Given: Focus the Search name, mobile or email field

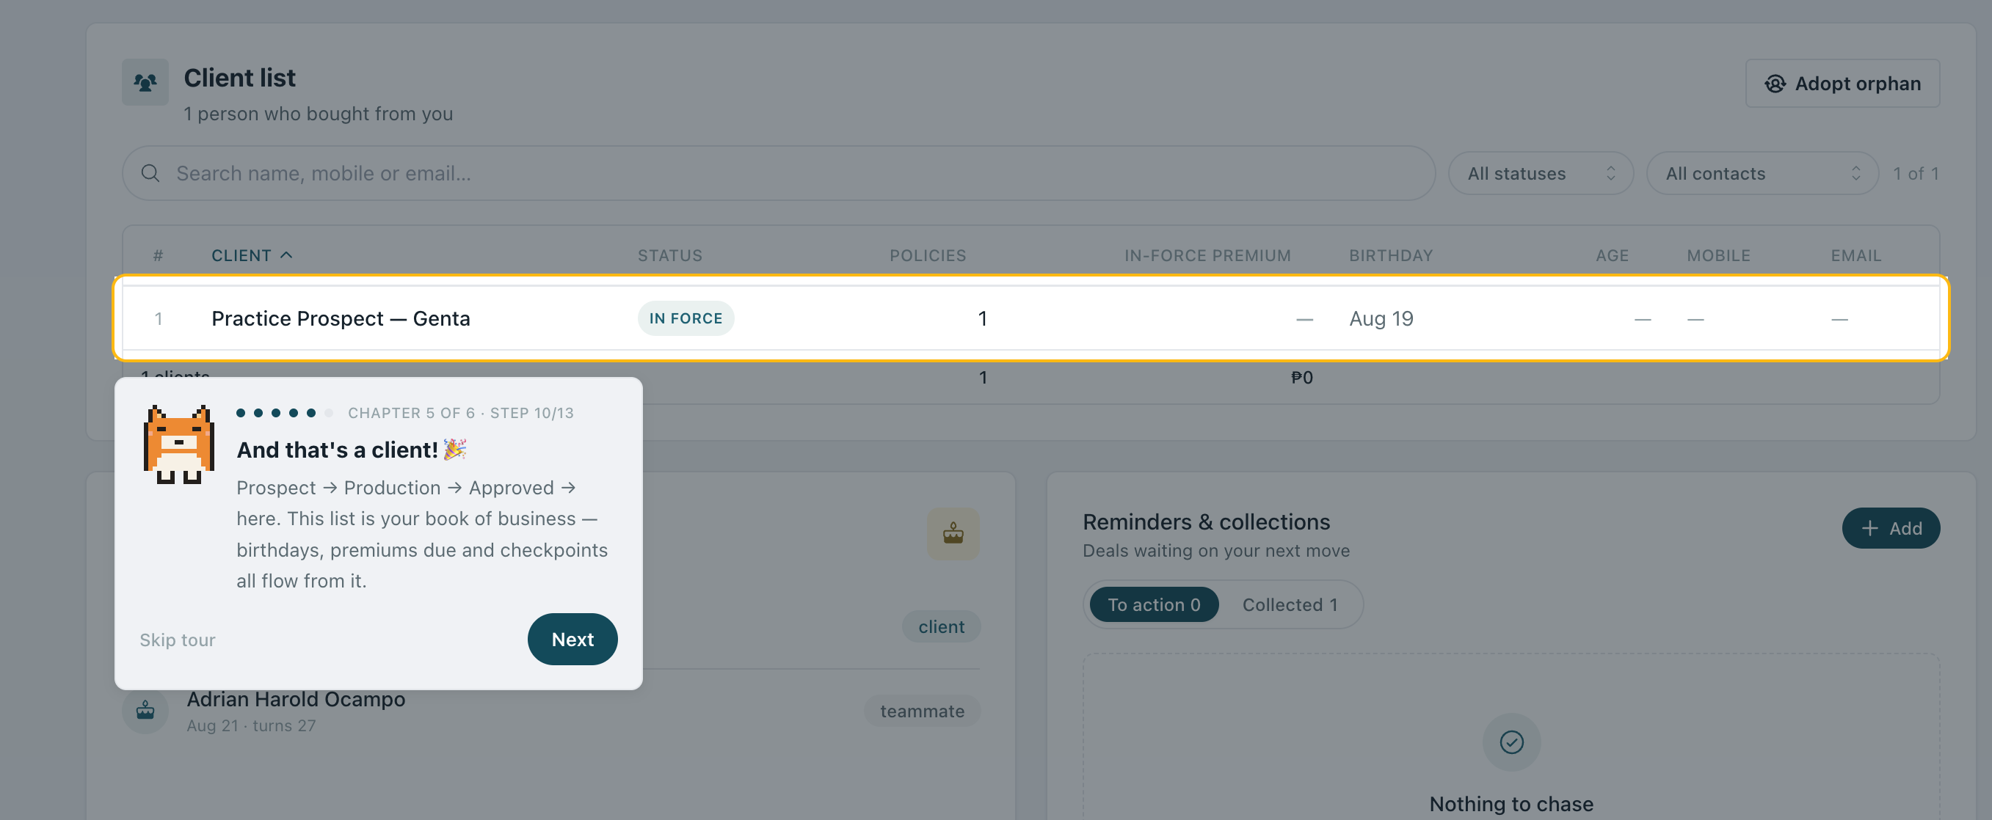Looking at the screenshot, I should click(x=778, y=173).
